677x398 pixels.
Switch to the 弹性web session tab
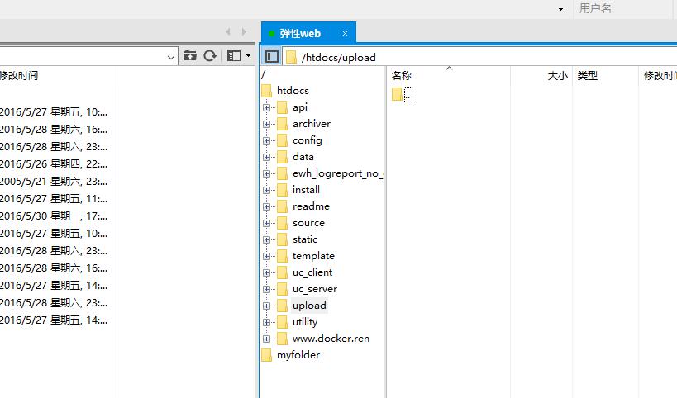(x=300, y=33)
